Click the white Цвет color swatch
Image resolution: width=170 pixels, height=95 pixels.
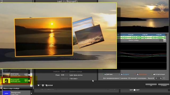pos(134,90)
